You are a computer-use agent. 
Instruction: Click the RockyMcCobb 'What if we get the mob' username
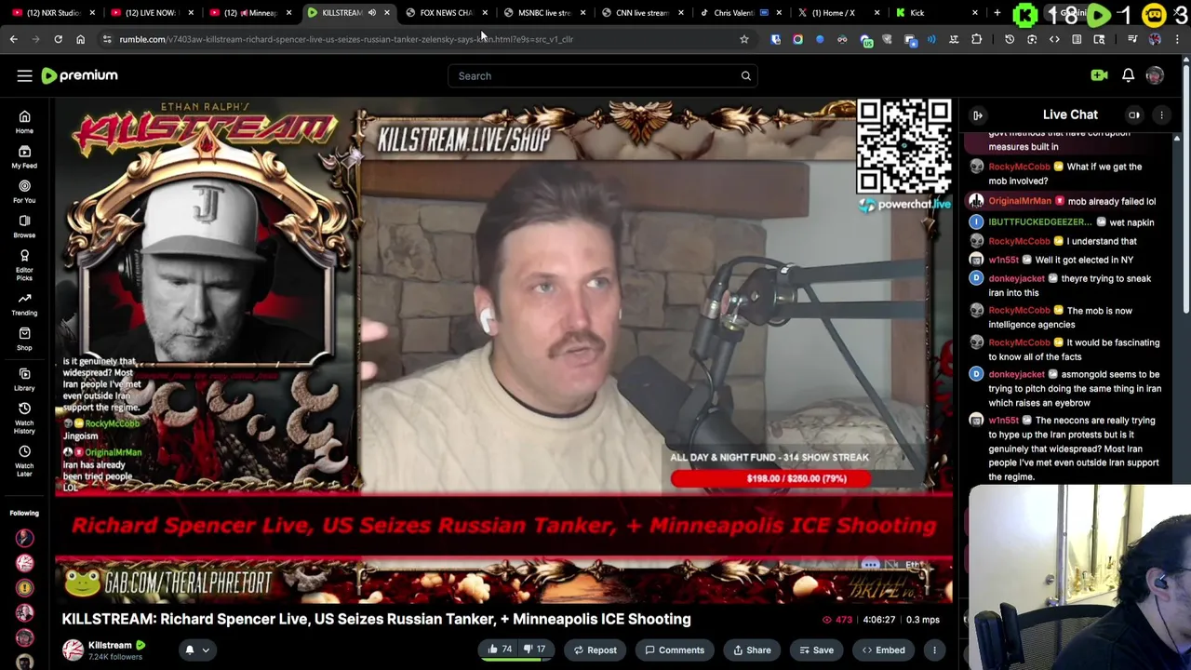[x=1019, y=167]
